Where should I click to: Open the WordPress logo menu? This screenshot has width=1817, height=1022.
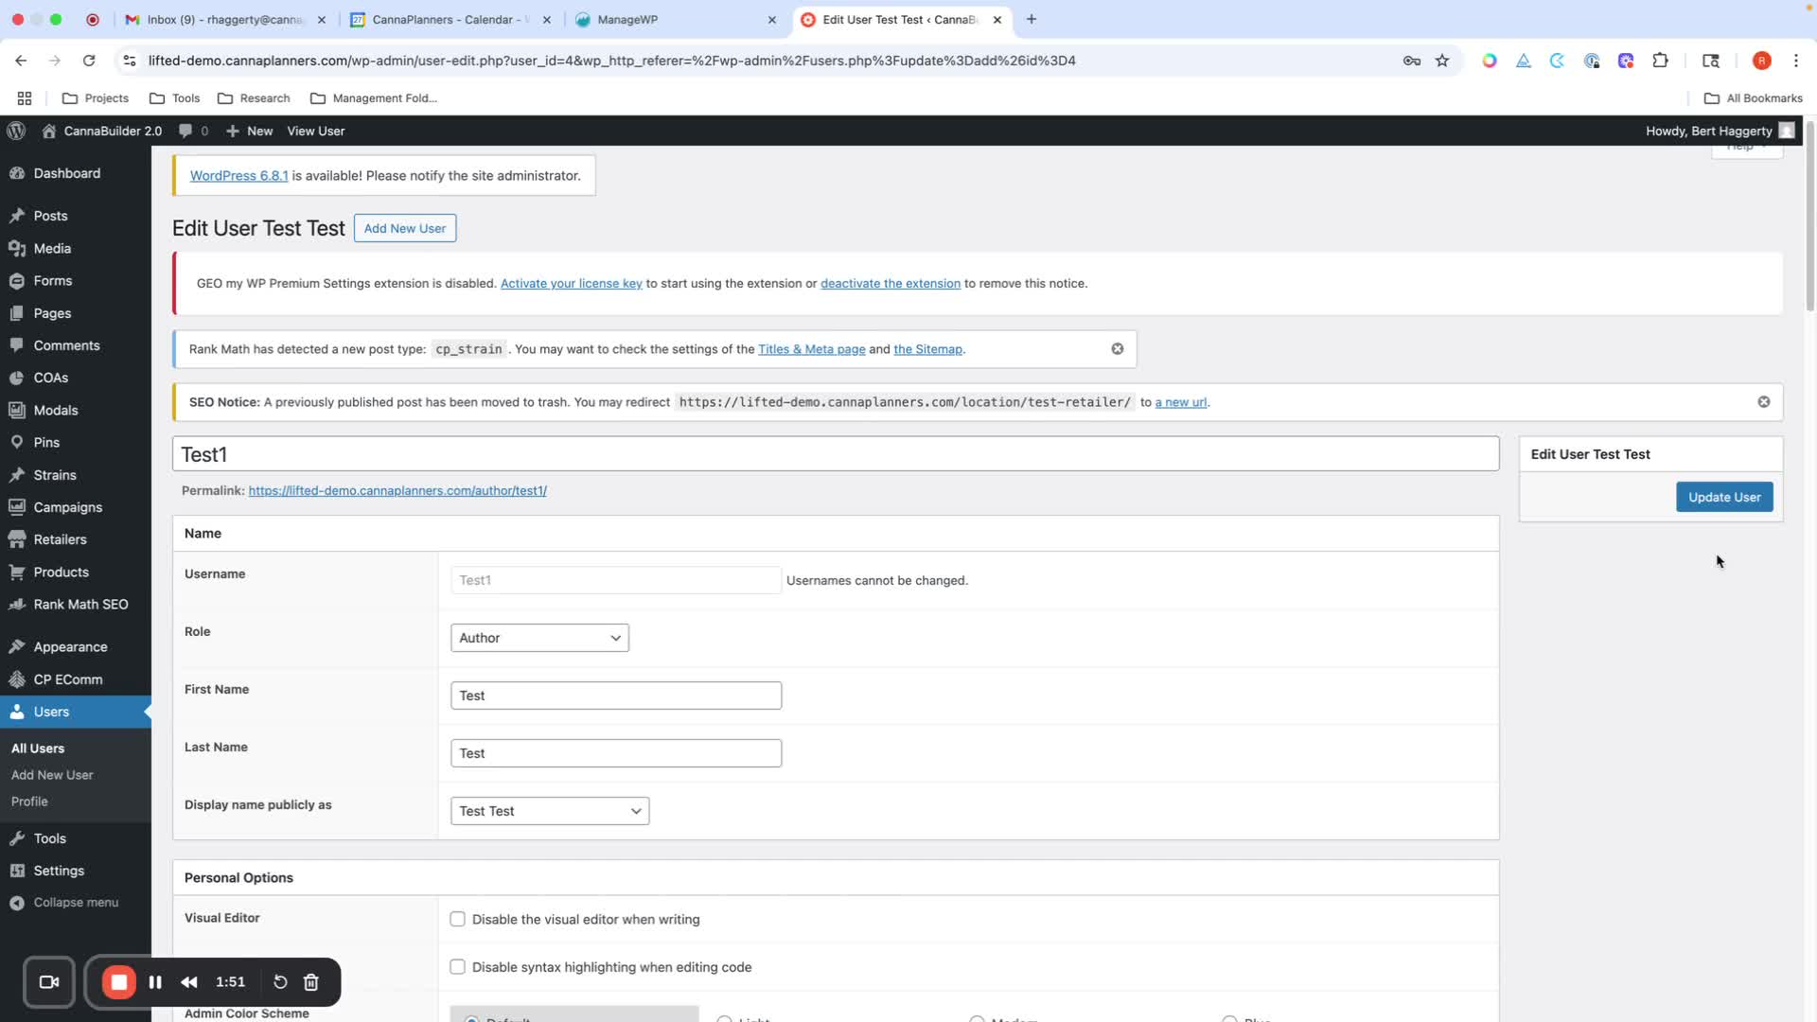(x=16, y=131)
